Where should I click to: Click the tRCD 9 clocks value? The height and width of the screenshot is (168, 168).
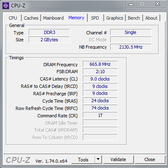click(x=100, y=86)
